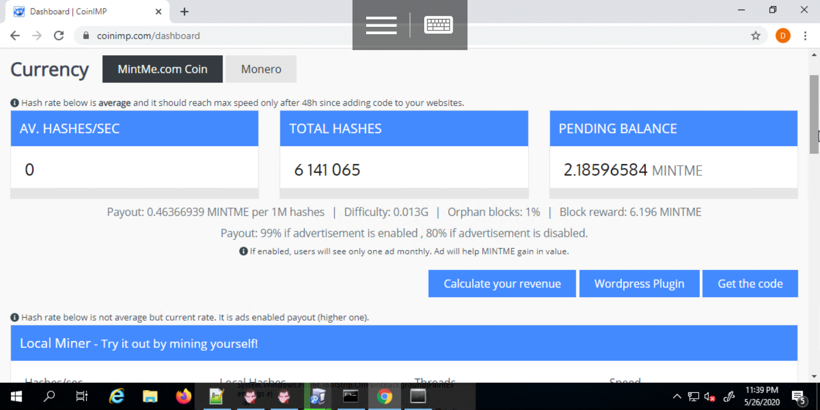Select the MintMe.com Coin currency tab

point(162,69)
